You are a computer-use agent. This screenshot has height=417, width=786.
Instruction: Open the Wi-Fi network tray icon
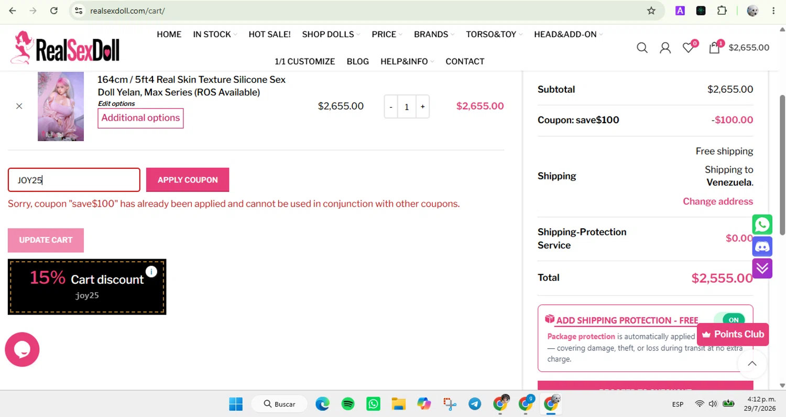click(700, 404)
